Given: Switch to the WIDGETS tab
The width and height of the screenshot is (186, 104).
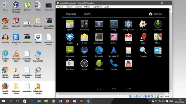Looking at the screenshot, I should pos(87,14).
